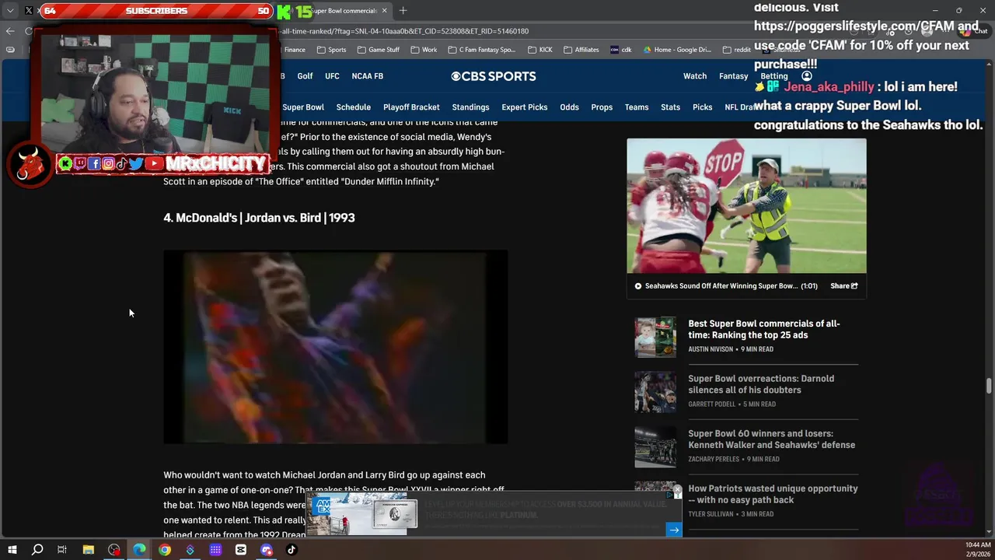Open Super Bowl 60 winners and losers article
Screen dimensions: 995x560
(x=771, y=439)
